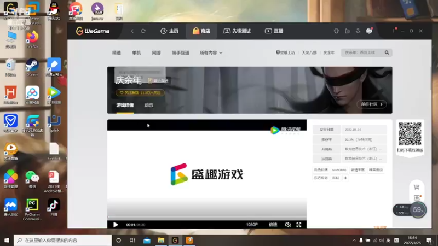The width and height of the screenshot is (438, 246).
Task: Open the 直播 live stream tab
Action: click(x=274, y=31)
